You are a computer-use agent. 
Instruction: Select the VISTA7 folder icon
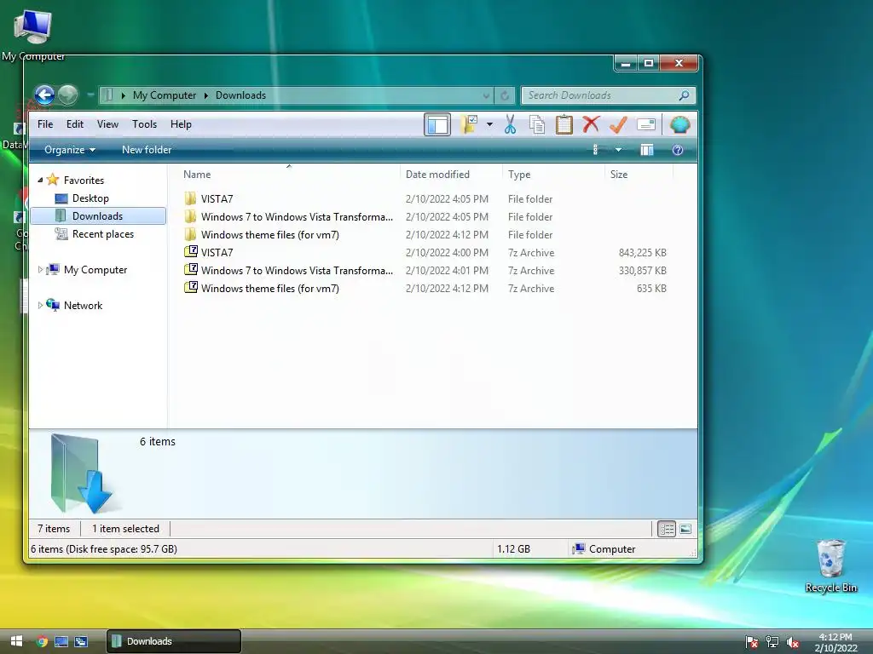(190, 198)
